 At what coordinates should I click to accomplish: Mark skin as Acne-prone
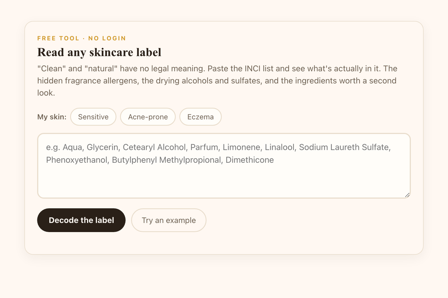point(148,117)
